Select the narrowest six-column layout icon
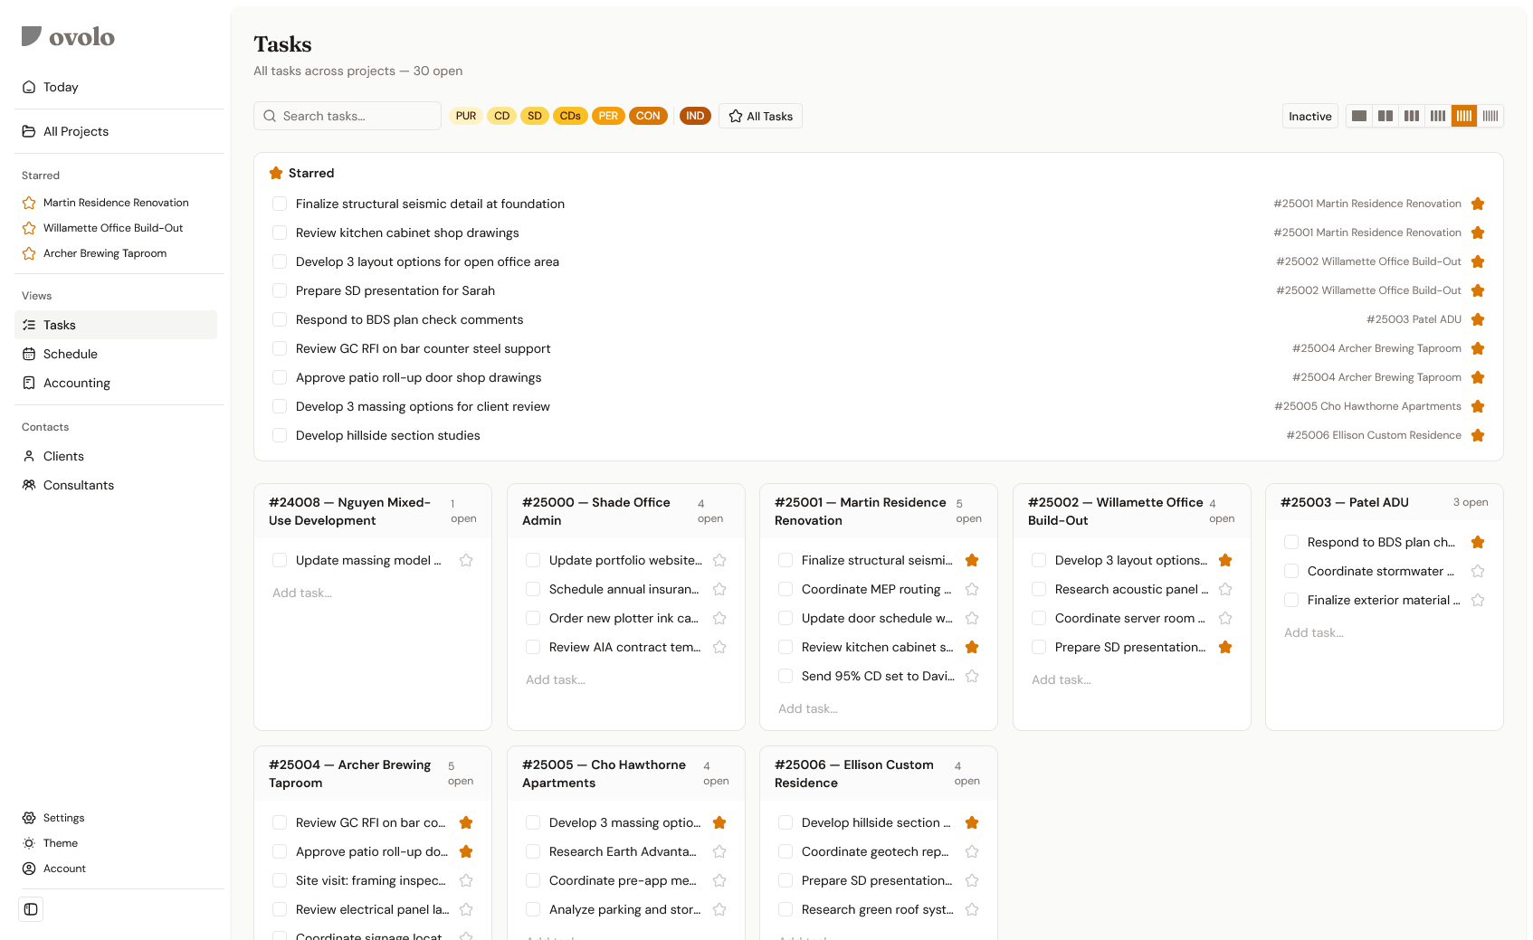The image size is (1533, 940). [x=1490, y=116]
